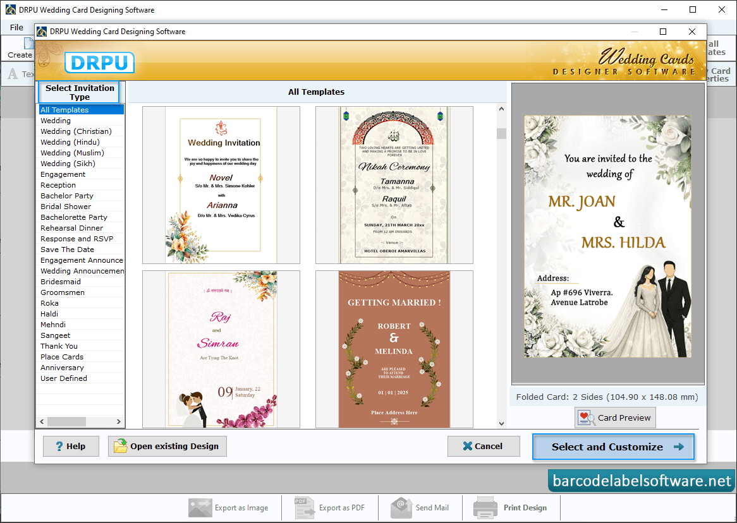Open Card Preview
Screen dimensions: 737x523
[x=615, y=418]
